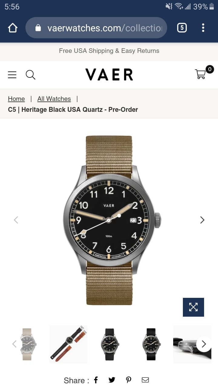Select the leather straps thumbnail

68,344
